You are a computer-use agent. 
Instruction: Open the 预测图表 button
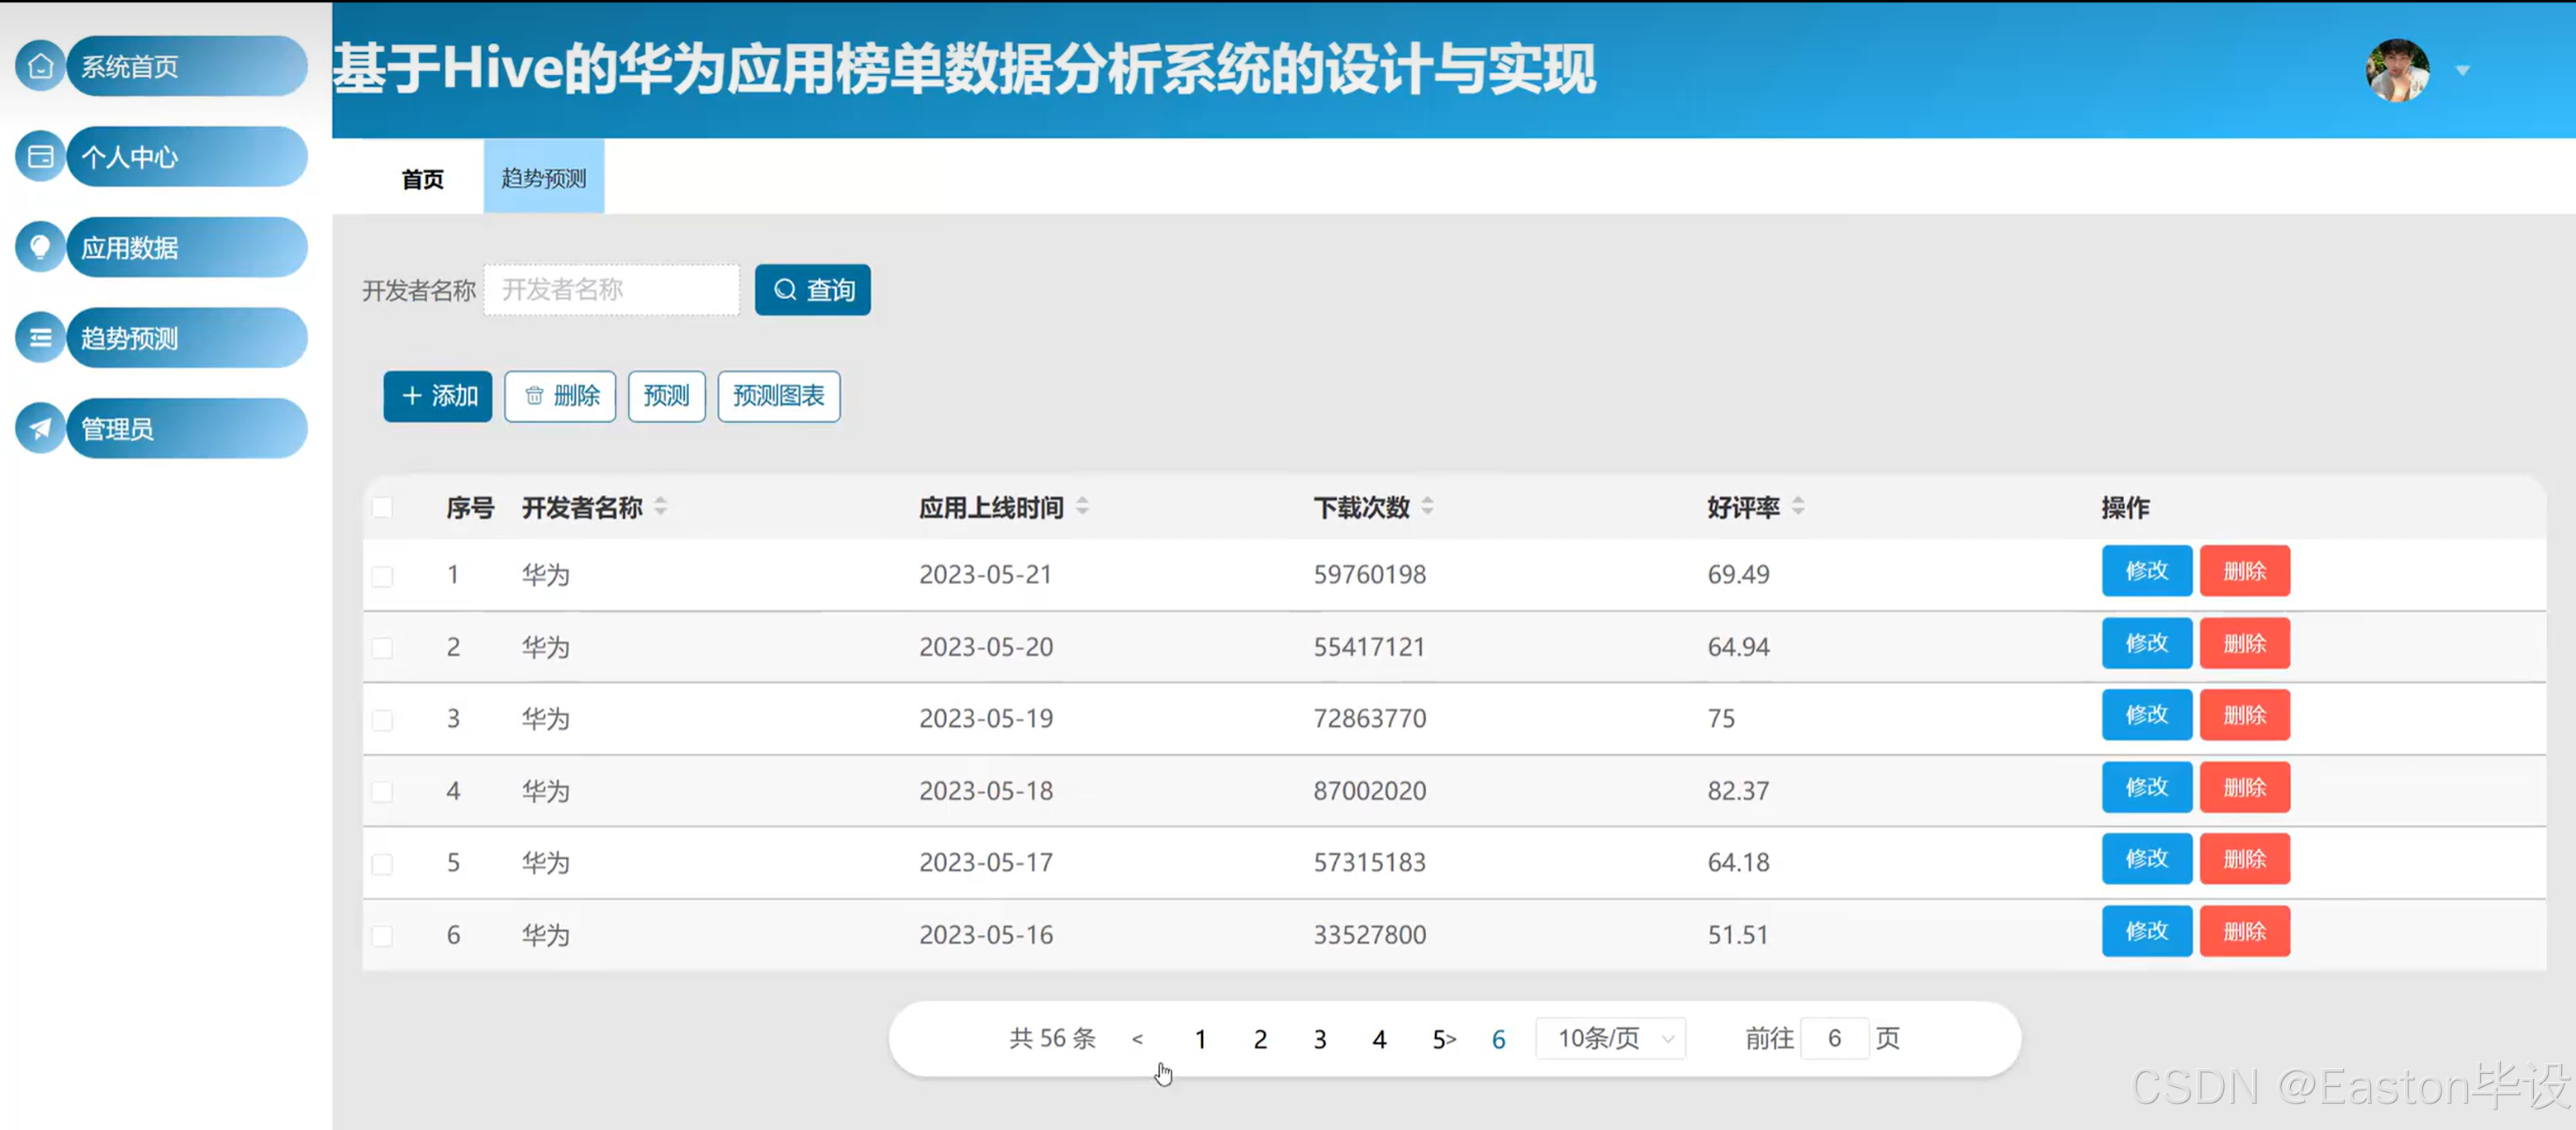coord(779,396)
